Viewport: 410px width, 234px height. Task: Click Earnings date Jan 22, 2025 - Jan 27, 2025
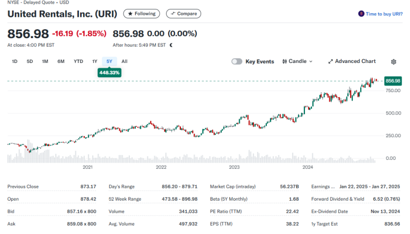[x=370, y=186]
